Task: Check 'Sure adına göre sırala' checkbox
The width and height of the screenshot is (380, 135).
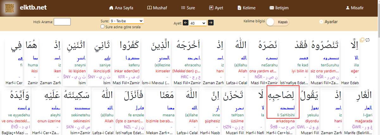Action: 102,27
